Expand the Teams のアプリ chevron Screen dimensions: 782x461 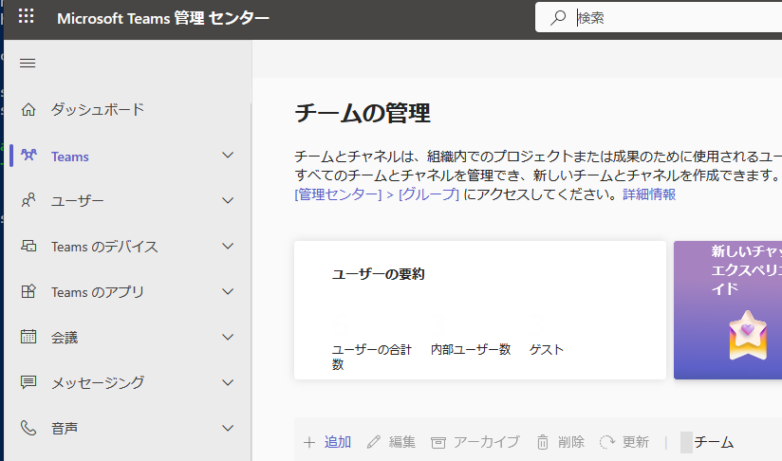click(228, 291)
